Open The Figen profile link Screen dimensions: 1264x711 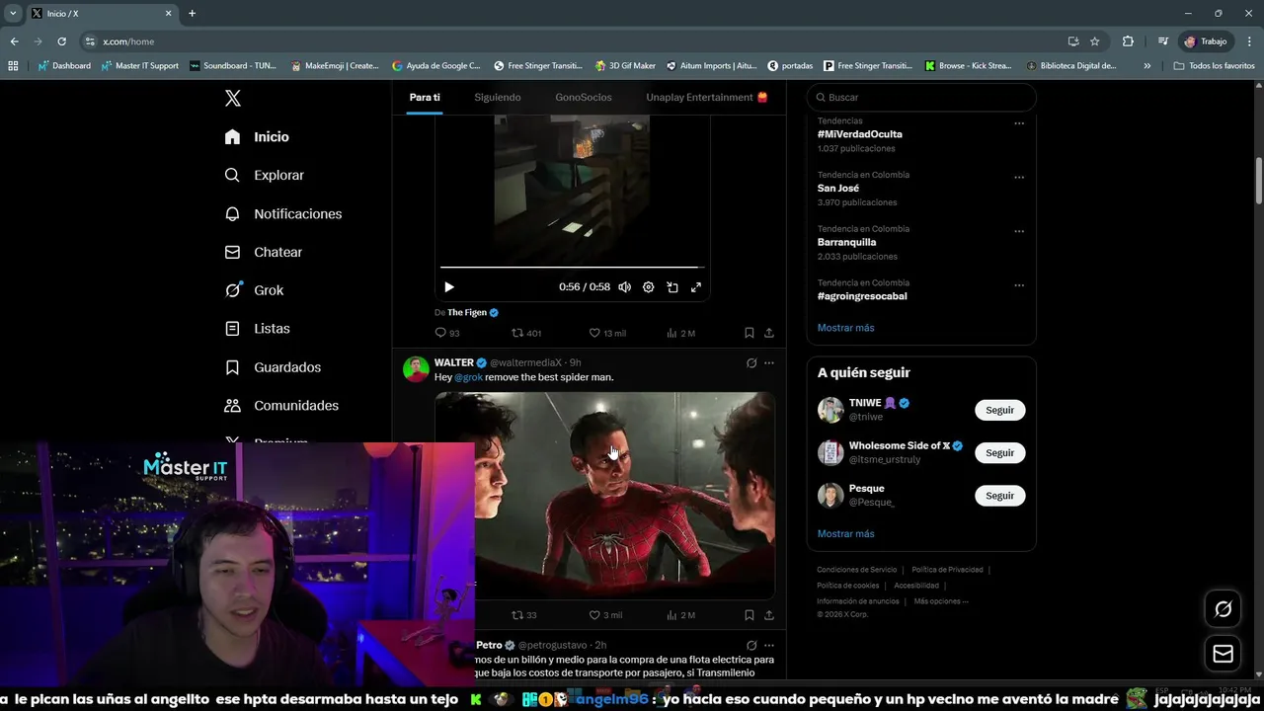point(467,312)
